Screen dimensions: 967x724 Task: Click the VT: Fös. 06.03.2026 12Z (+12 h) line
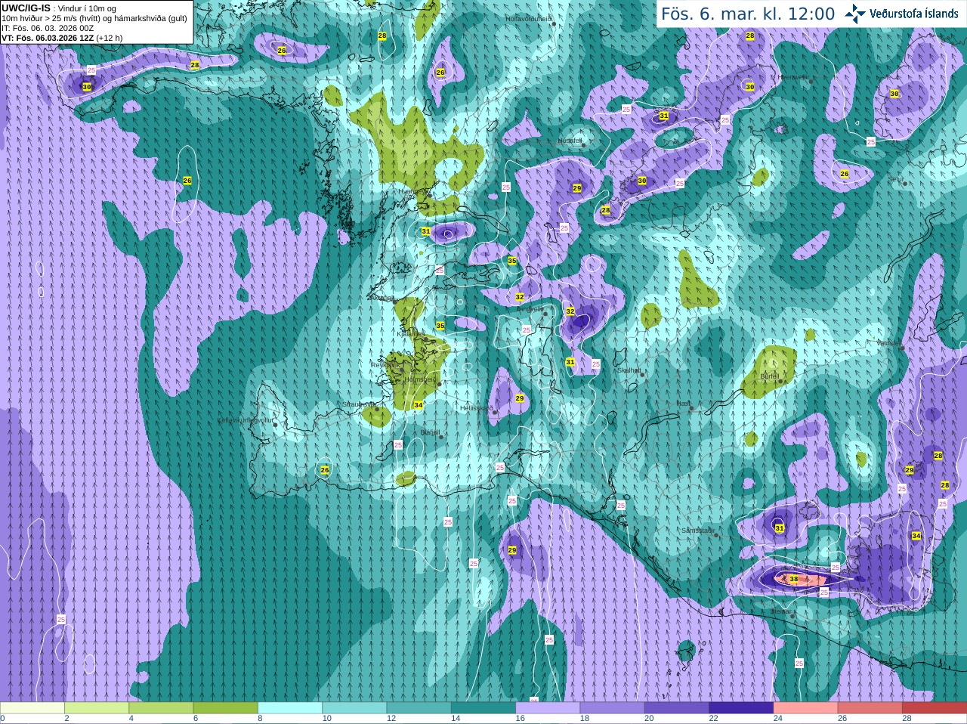click(62, 38)
